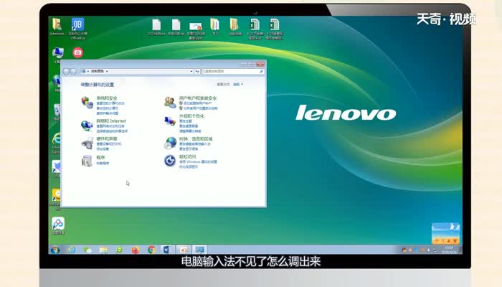502x287 pixels.
Task: Open Clock, Language and Region heading link
Action: coord(196,138)
